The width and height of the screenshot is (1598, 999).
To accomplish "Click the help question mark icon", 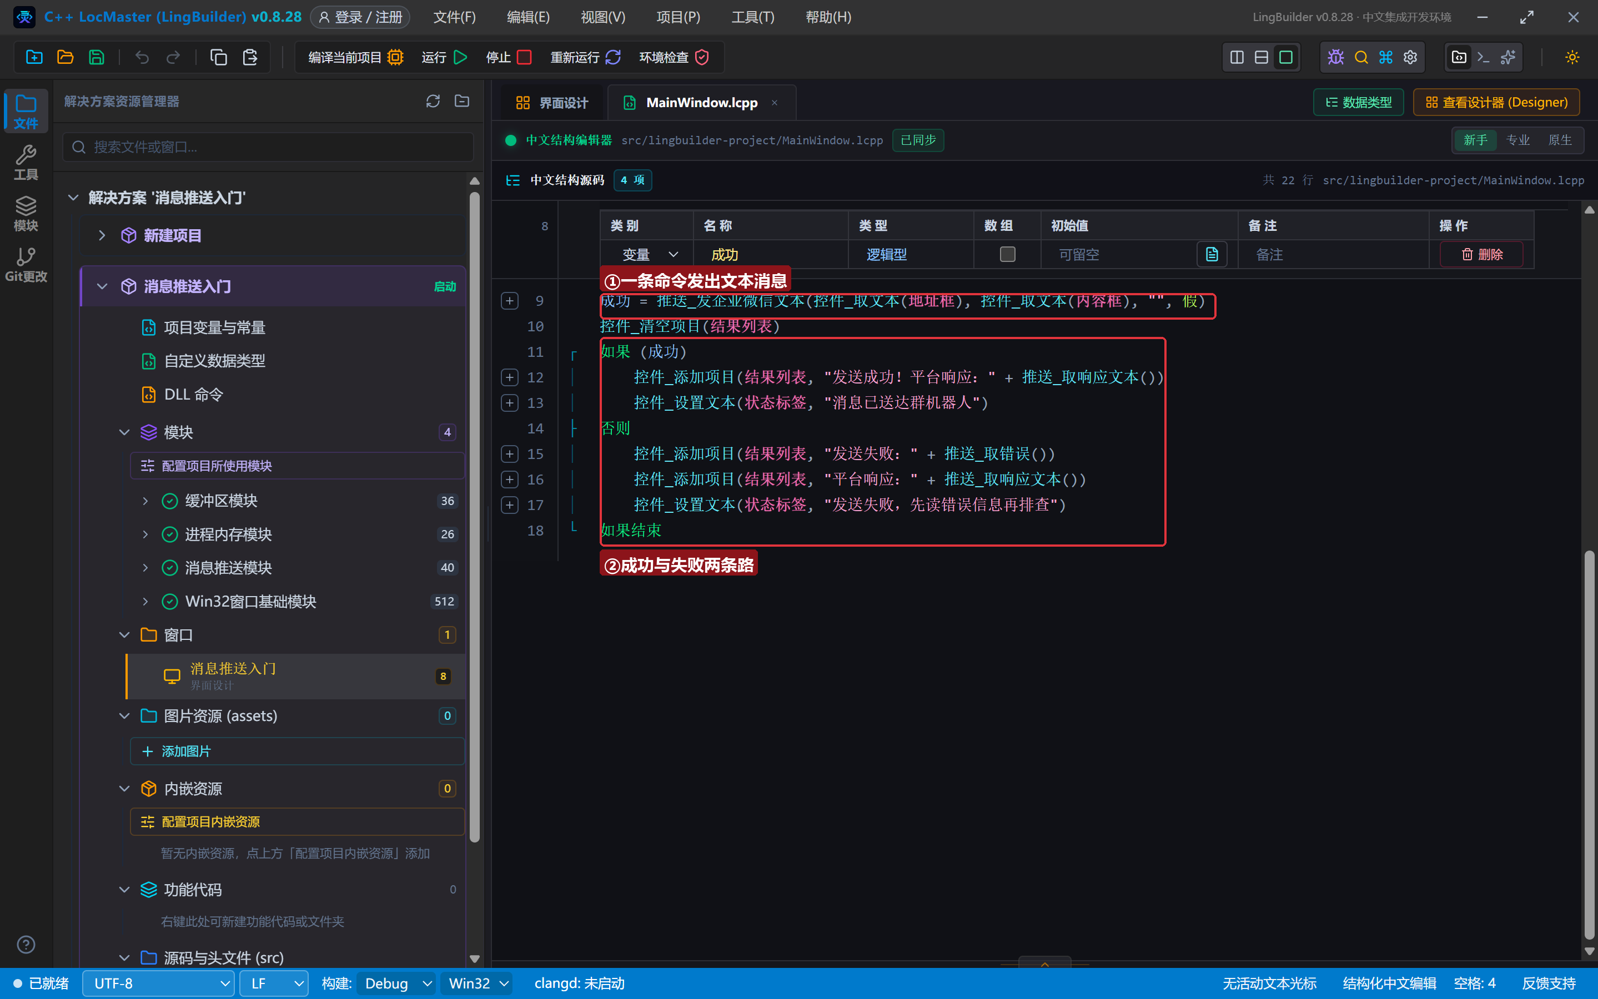I will [26, 944].
